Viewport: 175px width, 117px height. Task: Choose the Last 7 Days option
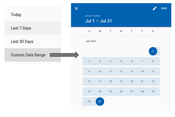click(33, 28)
